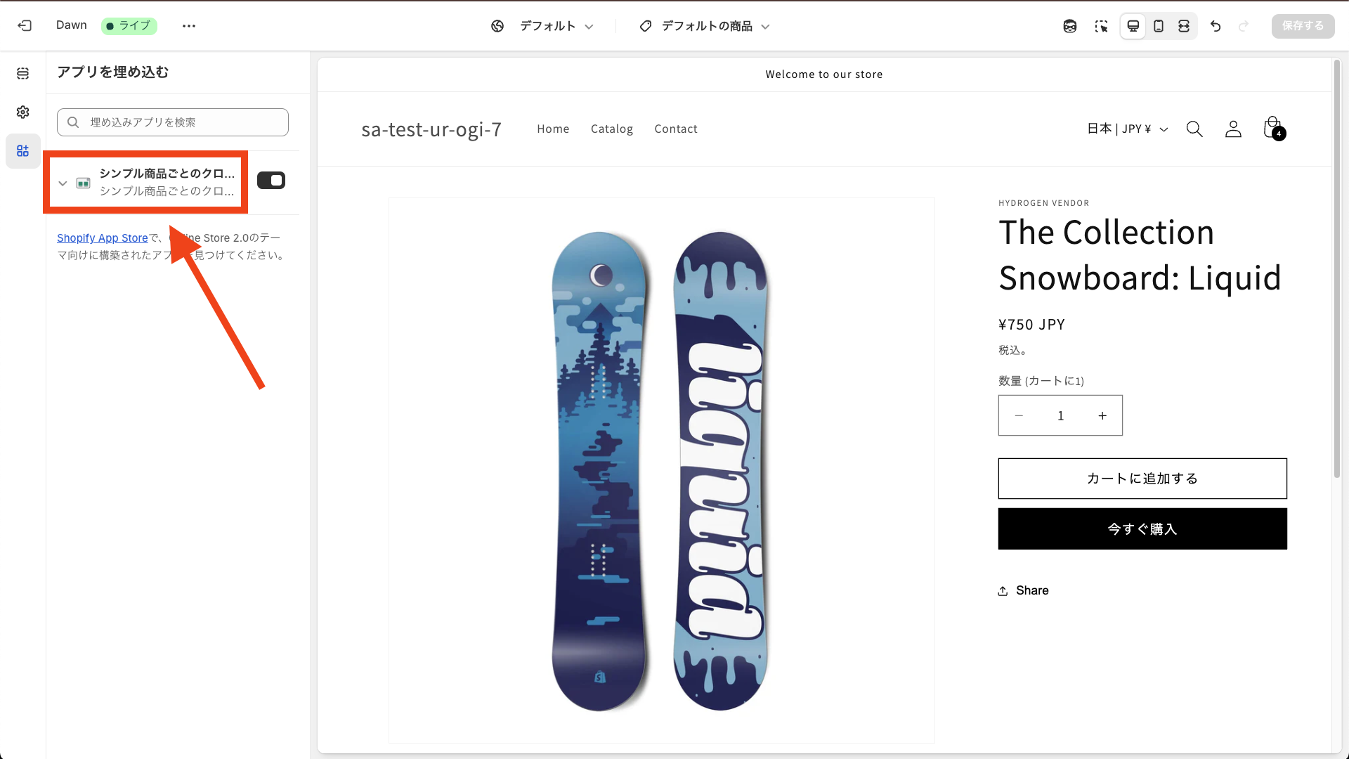Open the theme settings gear icon
The height and width of the screenshot is (759, 1349).
click(x=23, y=112)
